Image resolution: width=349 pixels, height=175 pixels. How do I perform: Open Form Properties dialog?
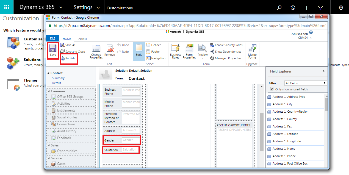pyautogui.click(x=189, y=51)
